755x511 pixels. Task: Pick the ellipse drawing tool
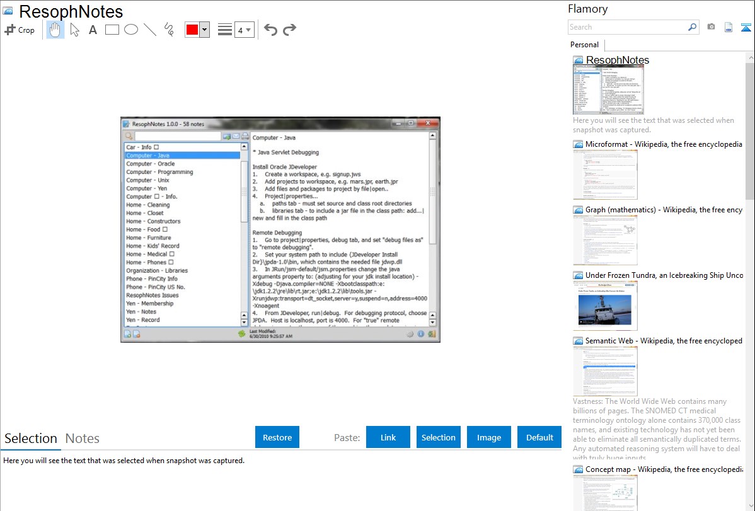click(131, 30)
